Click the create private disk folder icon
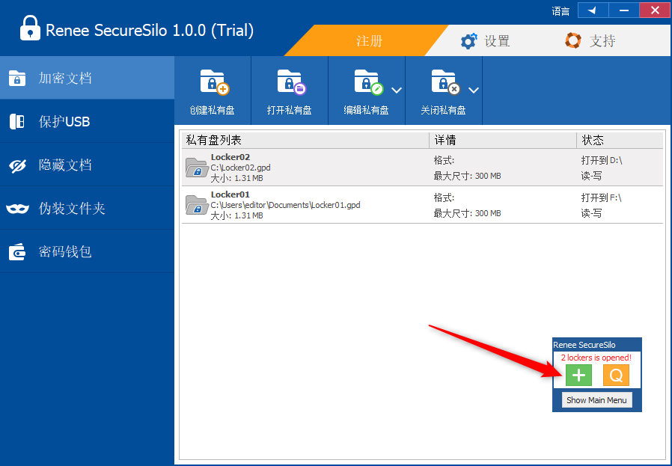The height and width of the screenshot is (466, 672). (x=214, y=82)
